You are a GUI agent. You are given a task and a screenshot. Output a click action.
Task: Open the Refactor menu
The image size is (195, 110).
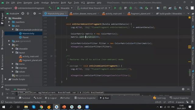coord(55,3)
